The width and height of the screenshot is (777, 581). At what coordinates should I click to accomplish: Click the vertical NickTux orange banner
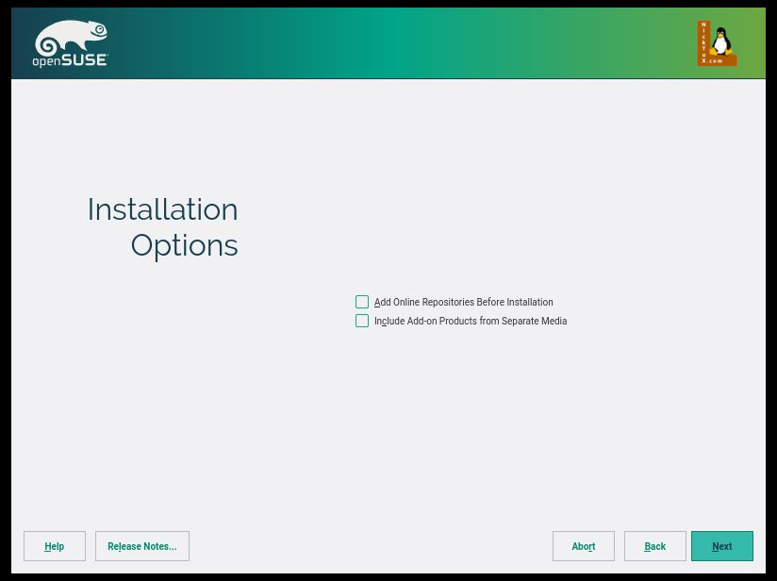[703, 43]
